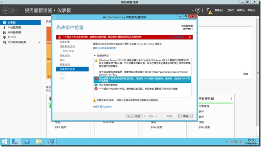Click the link in the red error banner
The width and height of the screenshot is (261, 147).
[x=177, y=37]
